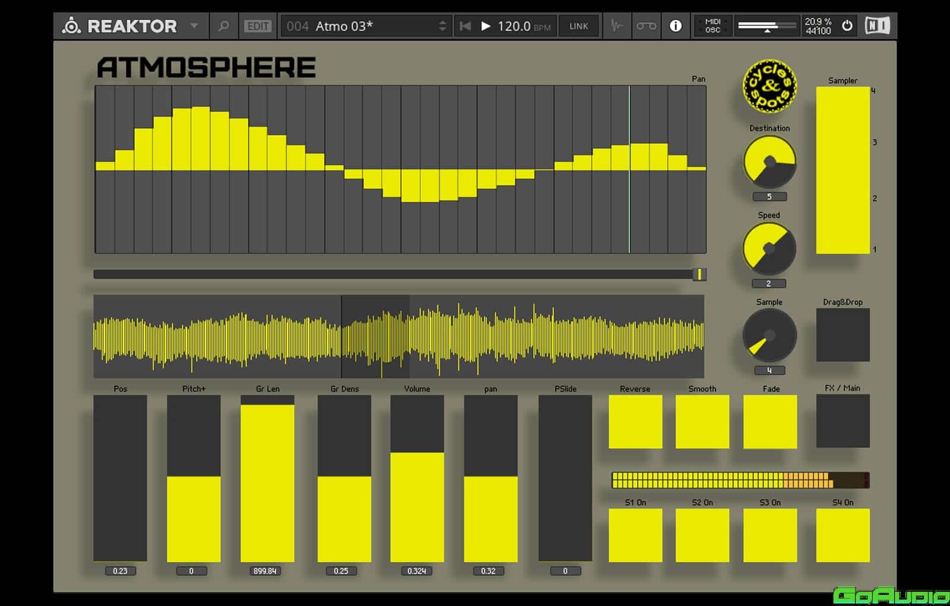This screenshot has height=606, width=950.
Task: Toggle S3 On sampler switch
Action: point(770,535)
